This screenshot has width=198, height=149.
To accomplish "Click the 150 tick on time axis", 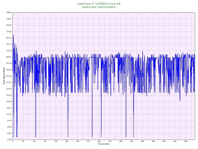I will 67,141.
